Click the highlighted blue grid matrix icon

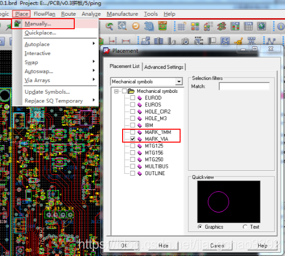[x=225, y=41]
